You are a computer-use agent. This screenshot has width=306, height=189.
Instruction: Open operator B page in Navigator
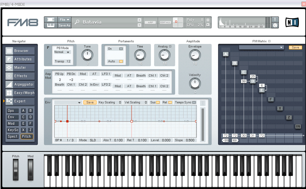(30, 111)
